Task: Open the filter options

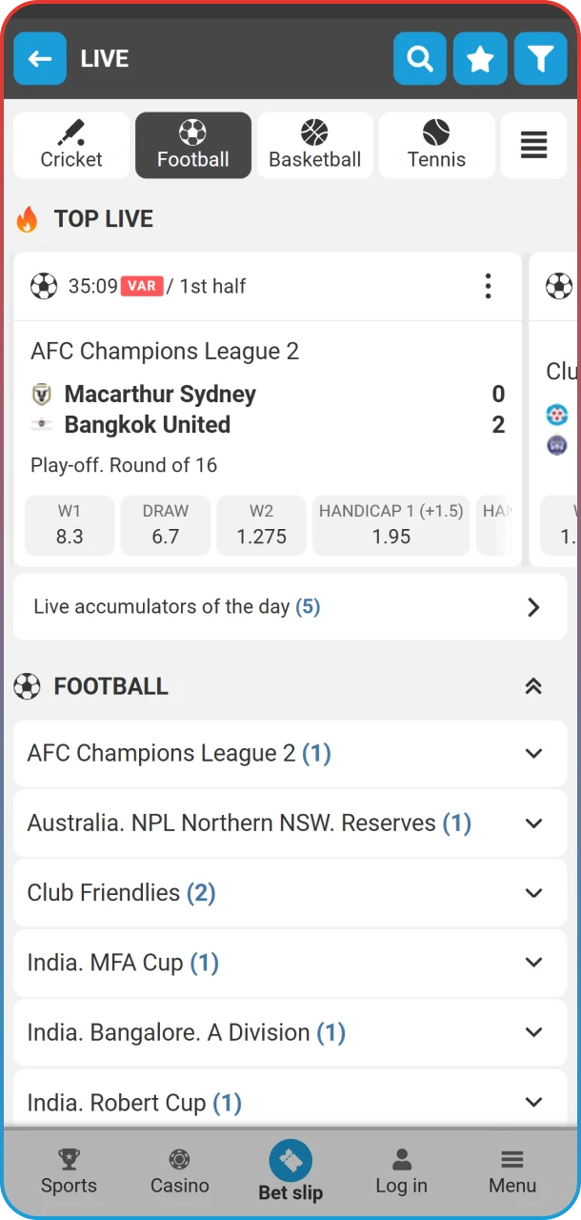Action: pos(540,58)
